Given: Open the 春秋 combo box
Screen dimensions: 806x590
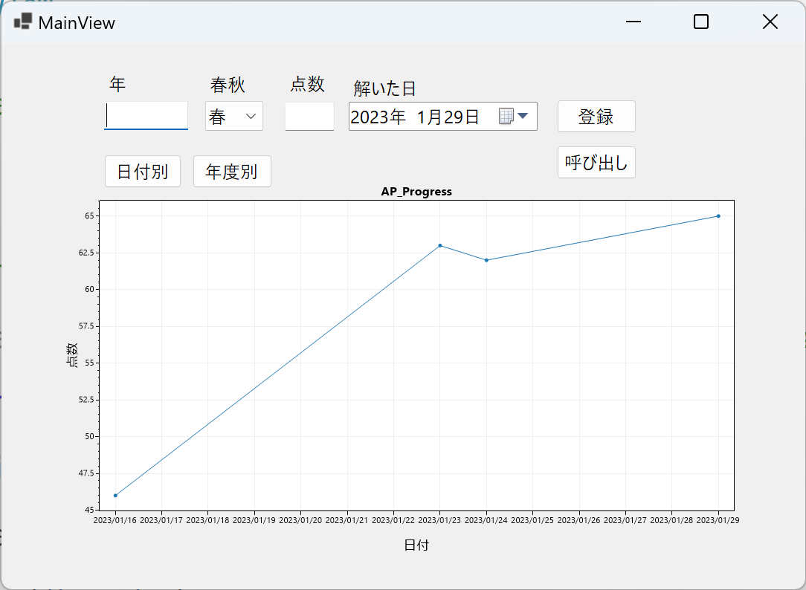Looking at the screenshot, I should pos(233,116).
